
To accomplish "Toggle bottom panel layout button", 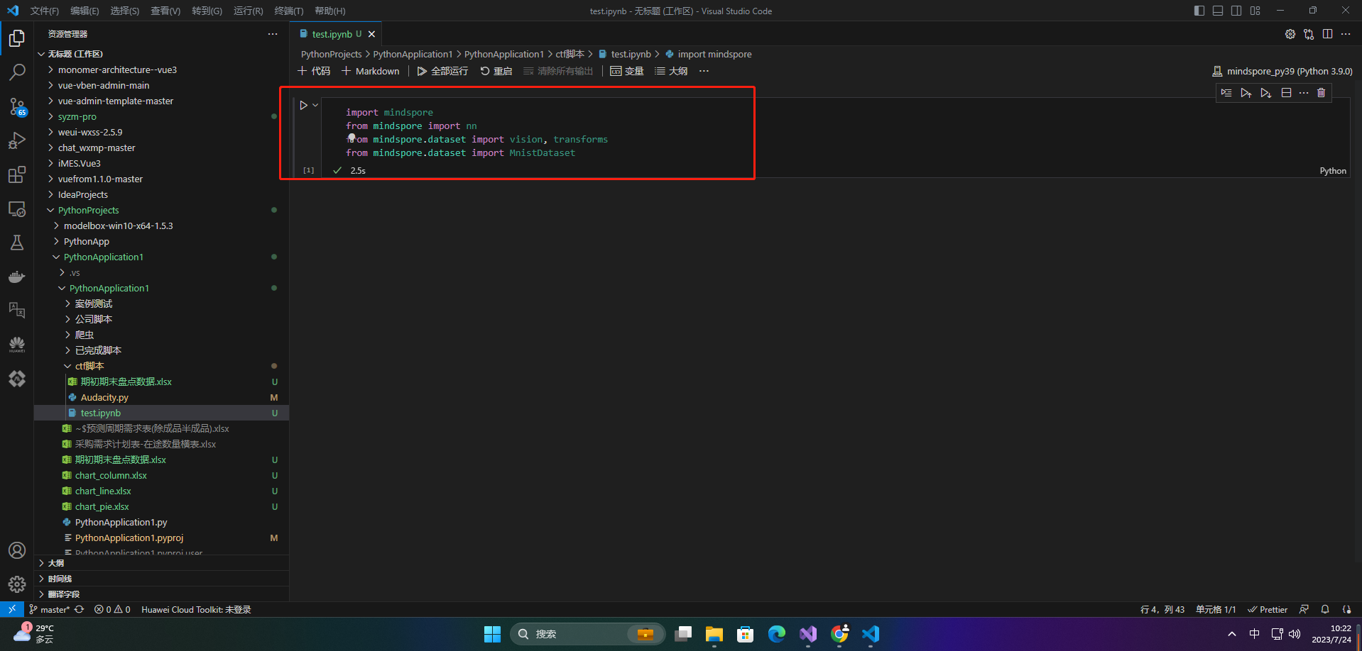I will tap(1218, 11).
